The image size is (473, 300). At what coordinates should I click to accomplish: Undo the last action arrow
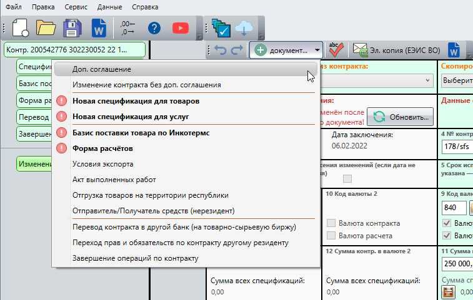tap(220, 50)
